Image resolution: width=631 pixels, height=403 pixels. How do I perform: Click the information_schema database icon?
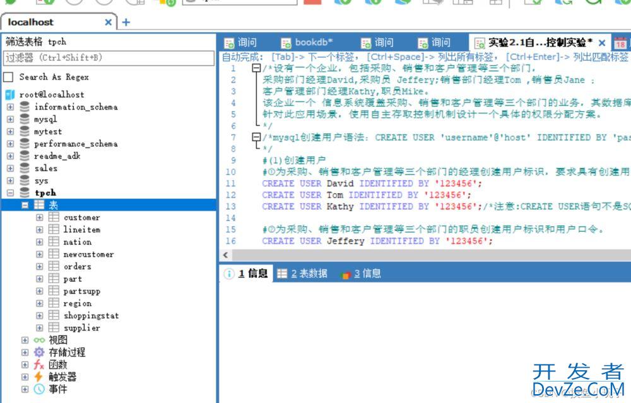(x=25, y=107)
